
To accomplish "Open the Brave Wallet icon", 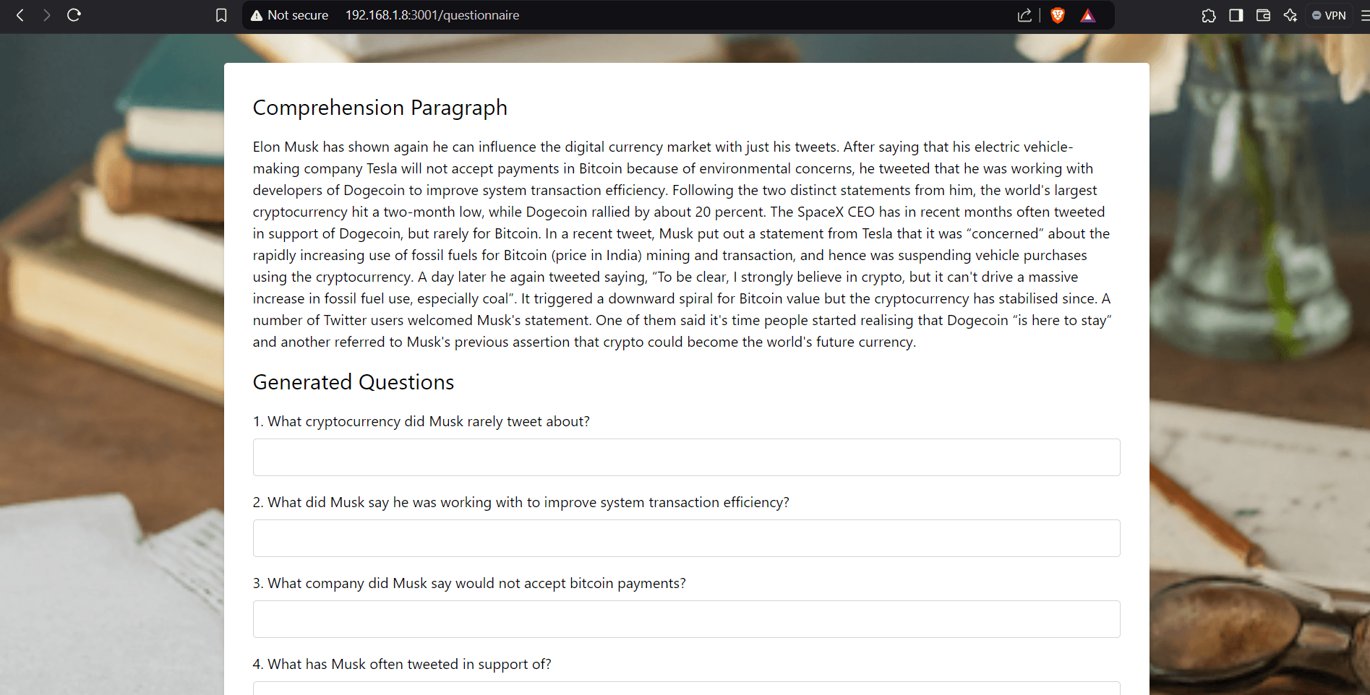I will point(1263,15).
